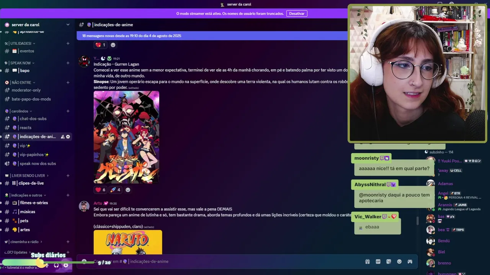Image resolution: width=490 pixels, height=275 pixels.
Task: Toggle the microphone mute button
Action: [46, 265]
